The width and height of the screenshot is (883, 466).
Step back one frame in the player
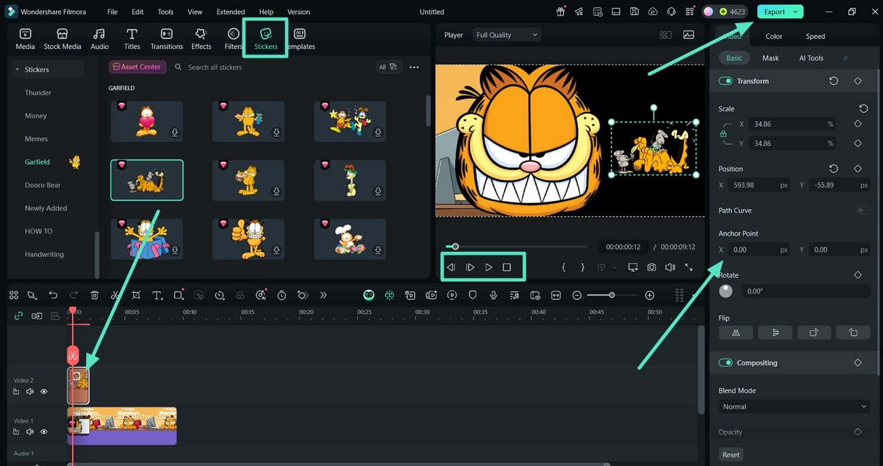coord(450,268)
